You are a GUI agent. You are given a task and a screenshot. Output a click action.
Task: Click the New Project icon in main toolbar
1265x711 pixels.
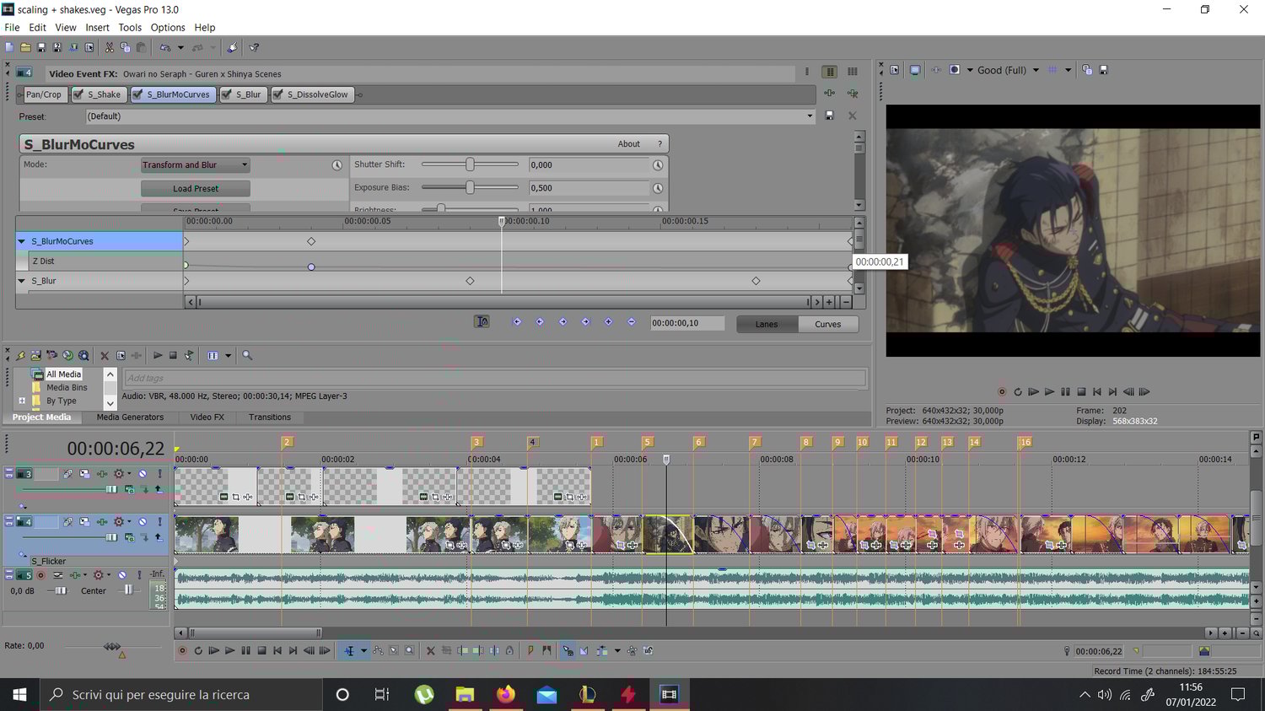pos(9,48)
